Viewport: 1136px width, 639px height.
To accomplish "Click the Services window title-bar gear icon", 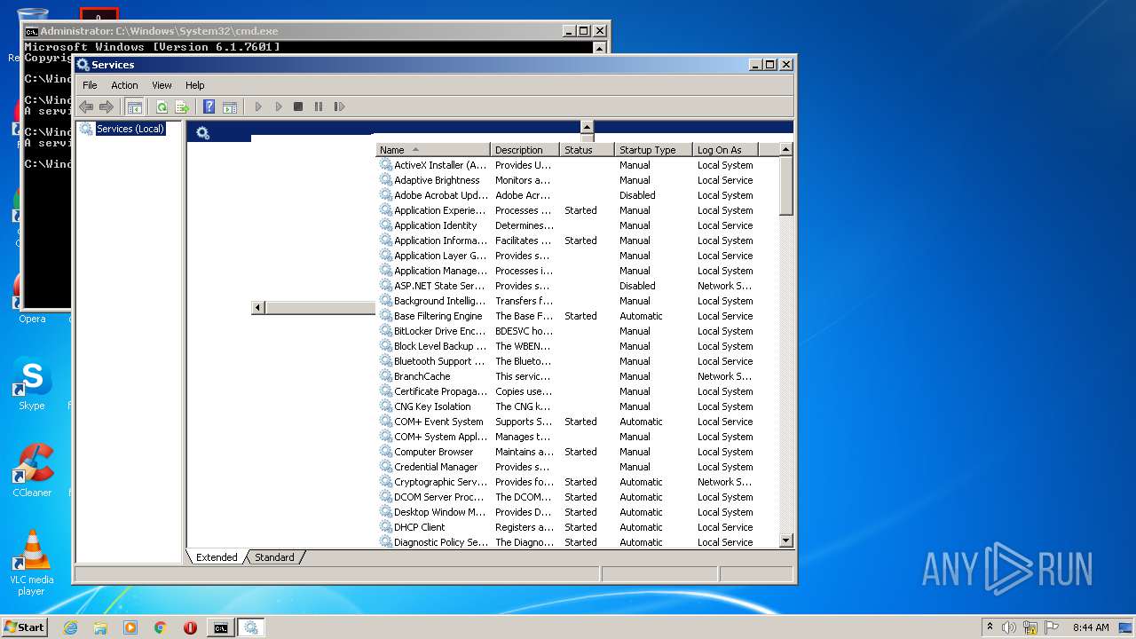I will (x=83, y=65).
